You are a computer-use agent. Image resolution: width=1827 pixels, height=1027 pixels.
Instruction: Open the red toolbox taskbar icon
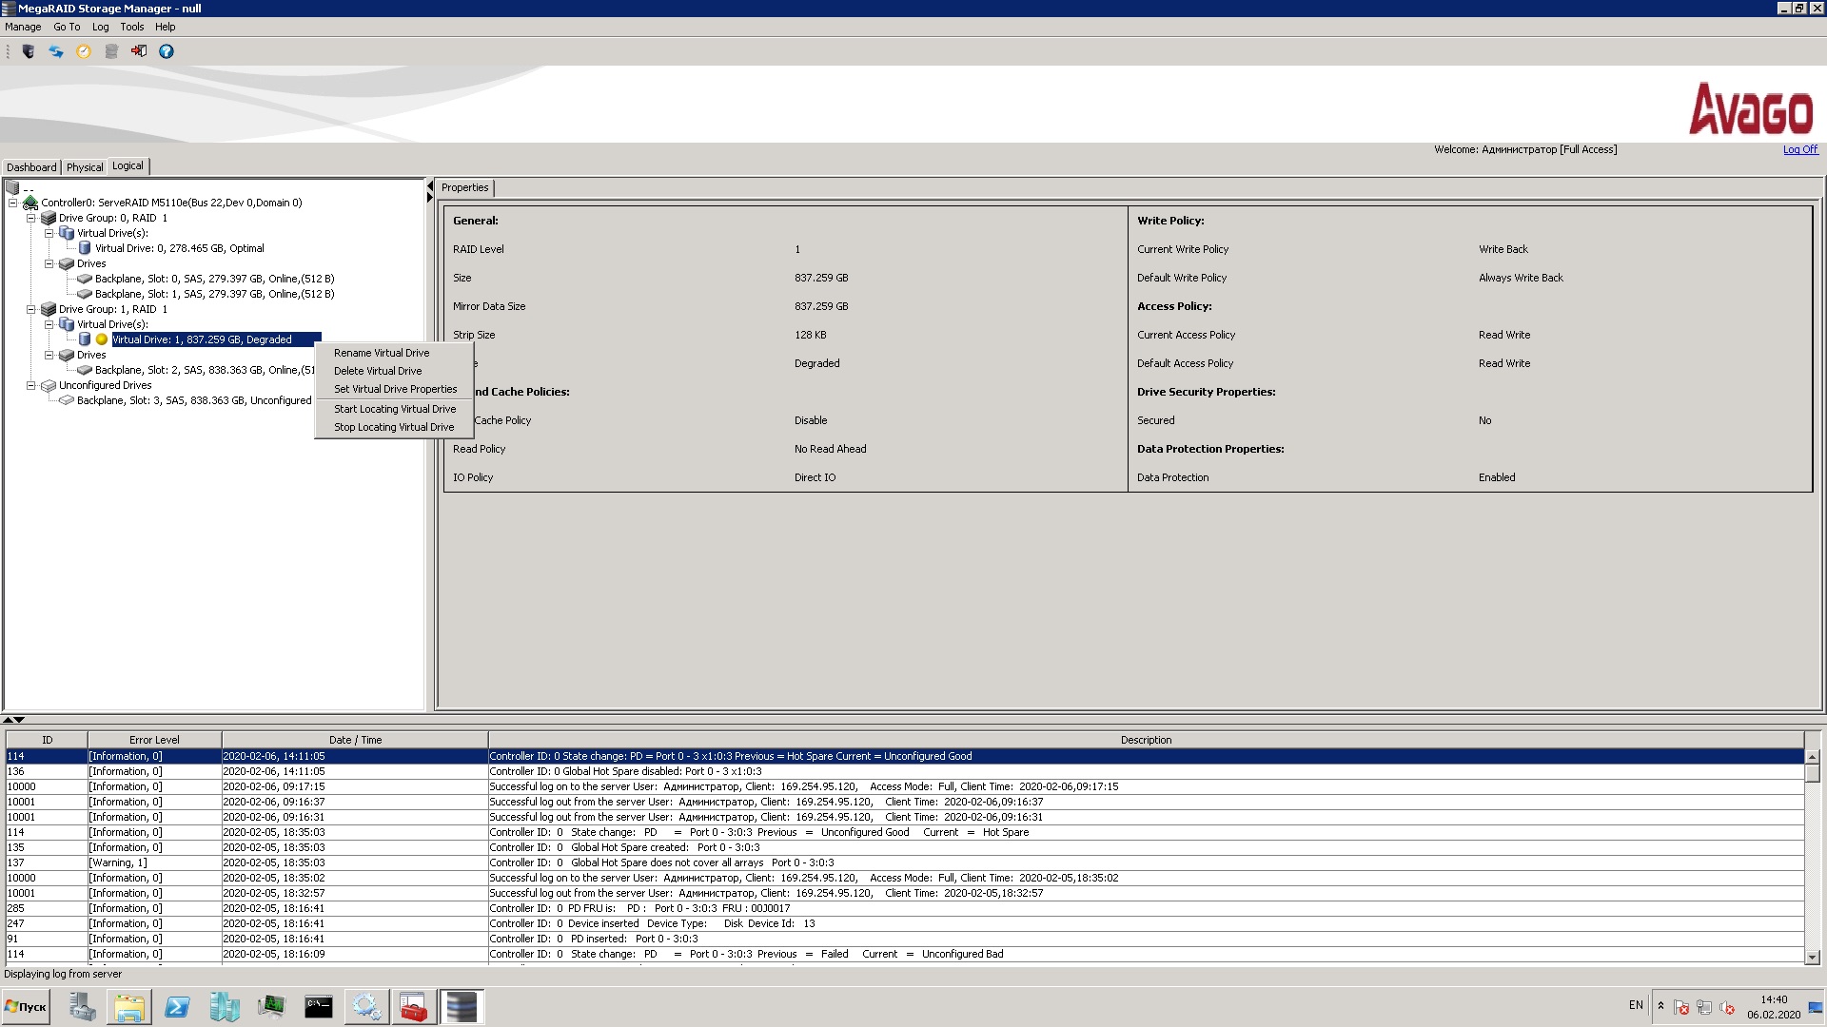coord(413,1007)
